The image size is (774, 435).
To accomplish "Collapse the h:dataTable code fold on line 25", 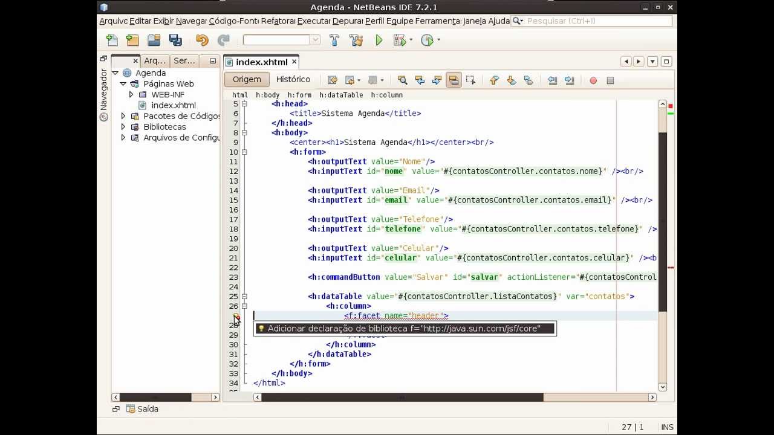I will (x=244, y=297).
